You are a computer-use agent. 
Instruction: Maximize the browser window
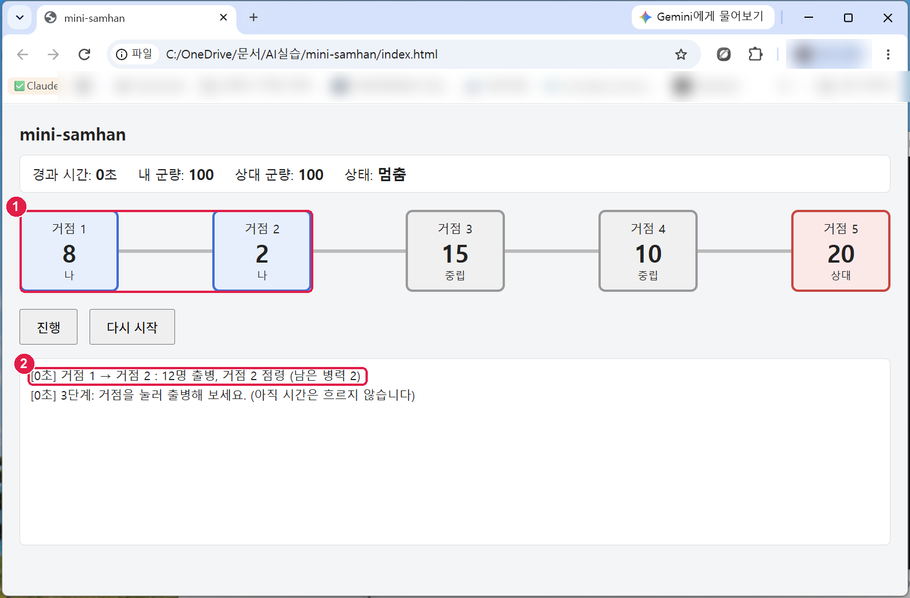coord(848,17)
